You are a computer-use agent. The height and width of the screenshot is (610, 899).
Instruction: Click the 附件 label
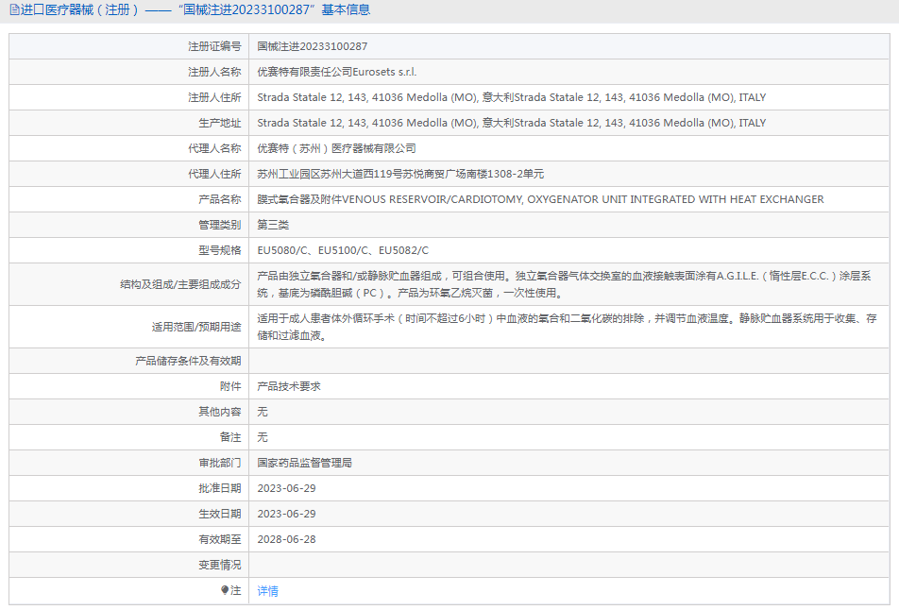pyautogui.click(x=230, y=386)
